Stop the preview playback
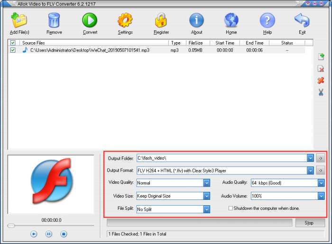The height and width of the screenshot is (244, 332). coord(64,234)
